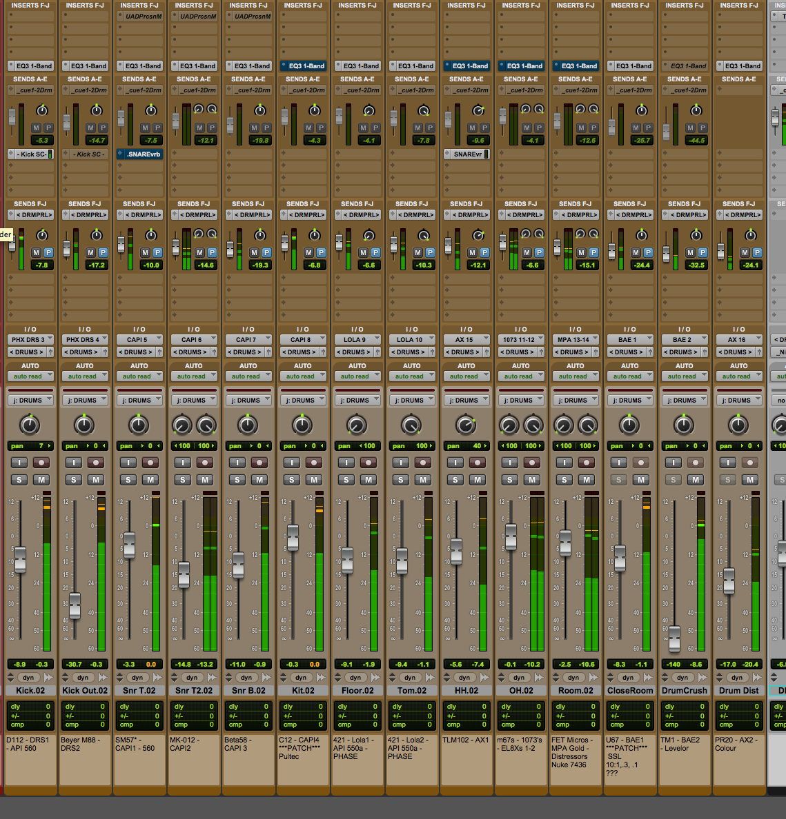The image size is (786, 819).
Task: Click the main pan knob on HH.02
Action: [x=466, y=425]
